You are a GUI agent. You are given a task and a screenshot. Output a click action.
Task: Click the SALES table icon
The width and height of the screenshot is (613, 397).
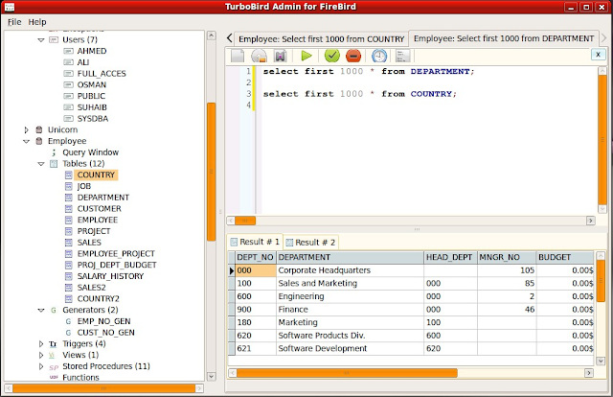[69, 243]
